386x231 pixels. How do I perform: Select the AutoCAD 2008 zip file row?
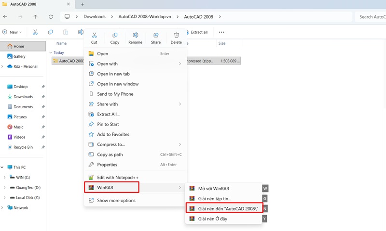146,61
